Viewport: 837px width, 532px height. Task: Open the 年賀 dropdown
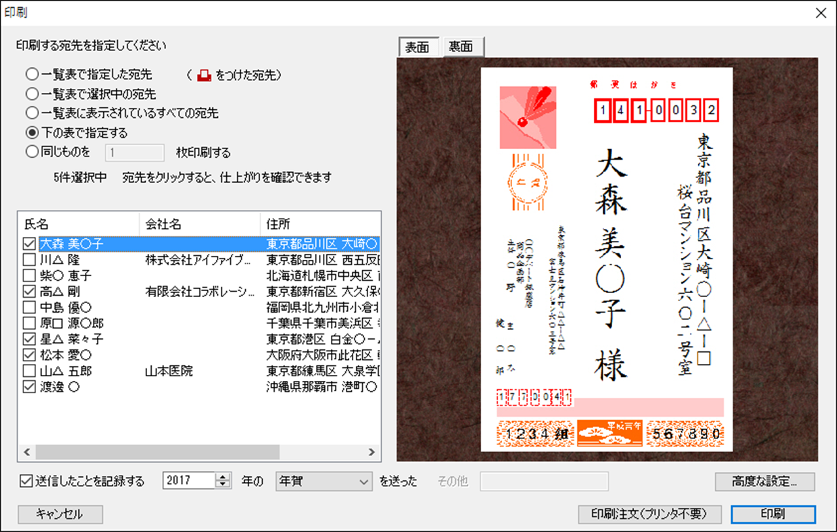point(324,481)
